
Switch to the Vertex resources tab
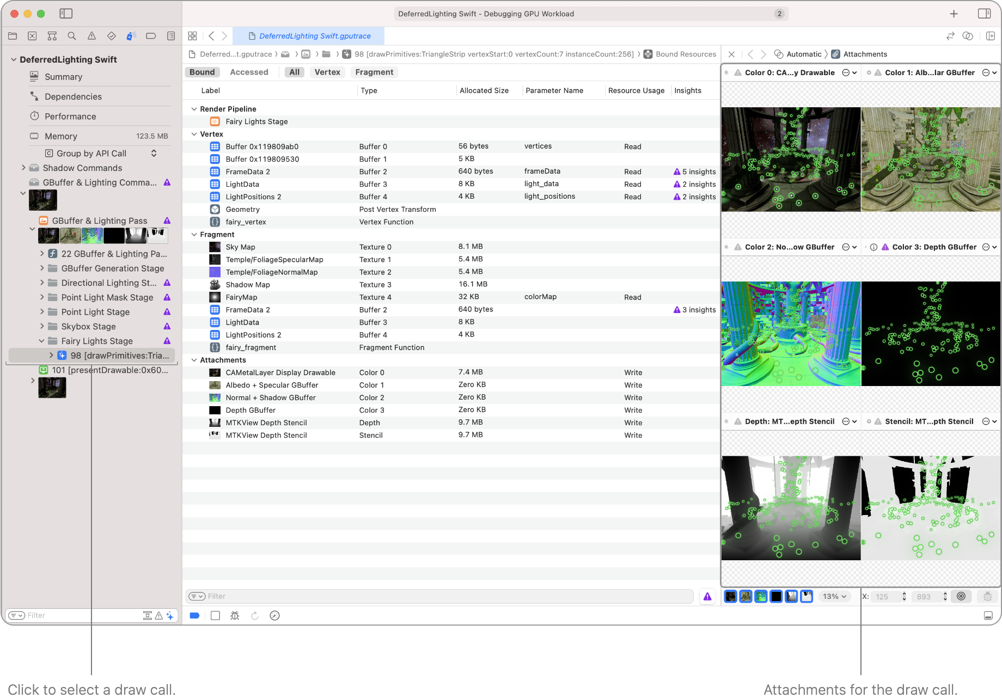click(327, 72)
